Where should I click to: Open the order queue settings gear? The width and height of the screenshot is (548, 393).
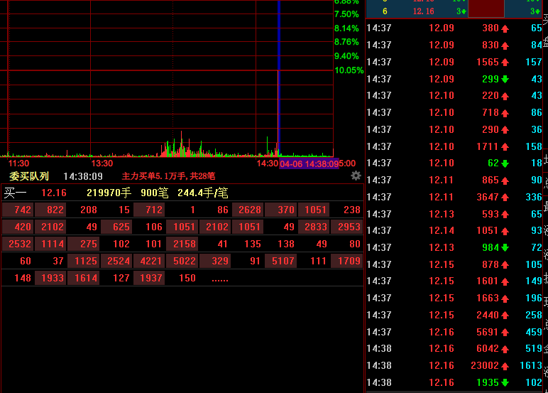coord(356,176)
